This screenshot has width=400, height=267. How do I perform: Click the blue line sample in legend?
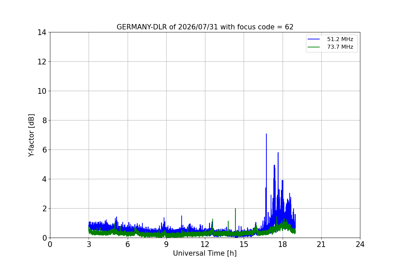[314, 39]
